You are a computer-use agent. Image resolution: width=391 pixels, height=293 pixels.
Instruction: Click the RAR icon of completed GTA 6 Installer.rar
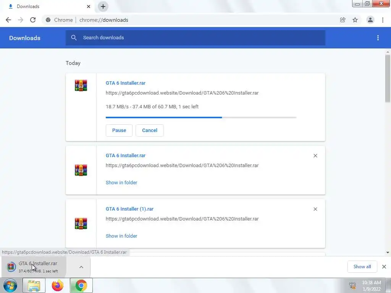point(81,170)
